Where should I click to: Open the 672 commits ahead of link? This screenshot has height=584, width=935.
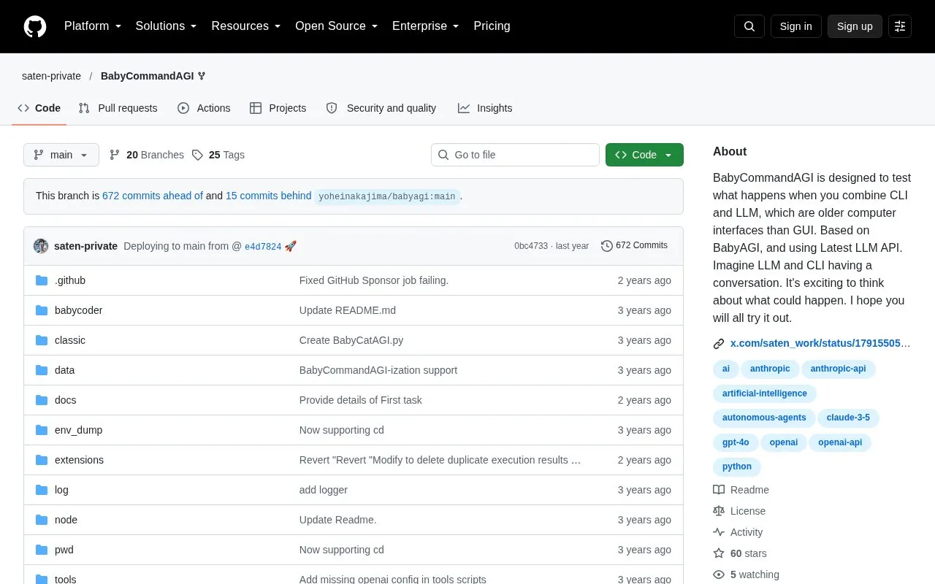pyautogui.click(x=153, y=196)
